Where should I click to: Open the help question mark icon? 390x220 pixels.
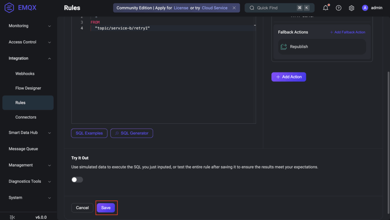pos(339,8)
